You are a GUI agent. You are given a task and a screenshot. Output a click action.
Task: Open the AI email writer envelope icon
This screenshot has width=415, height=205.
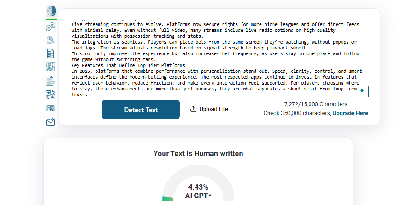(50, 122)
